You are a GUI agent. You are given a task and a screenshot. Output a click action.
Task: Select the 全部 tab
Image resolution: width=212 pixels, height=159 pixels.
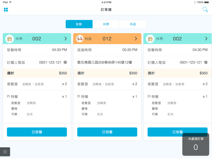pyautogui.click(x=79, y=24)
